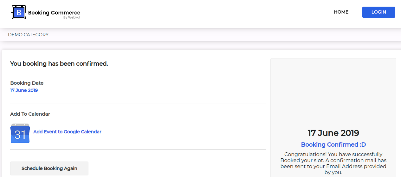Click the Booking Confirmed :D text
Screen dimensions: 401x177
click(x=333, y=145)
